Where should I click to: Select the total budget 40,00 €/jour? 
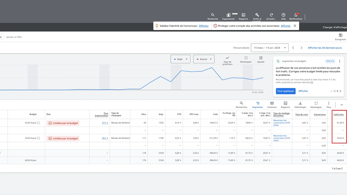click(31, 160)
